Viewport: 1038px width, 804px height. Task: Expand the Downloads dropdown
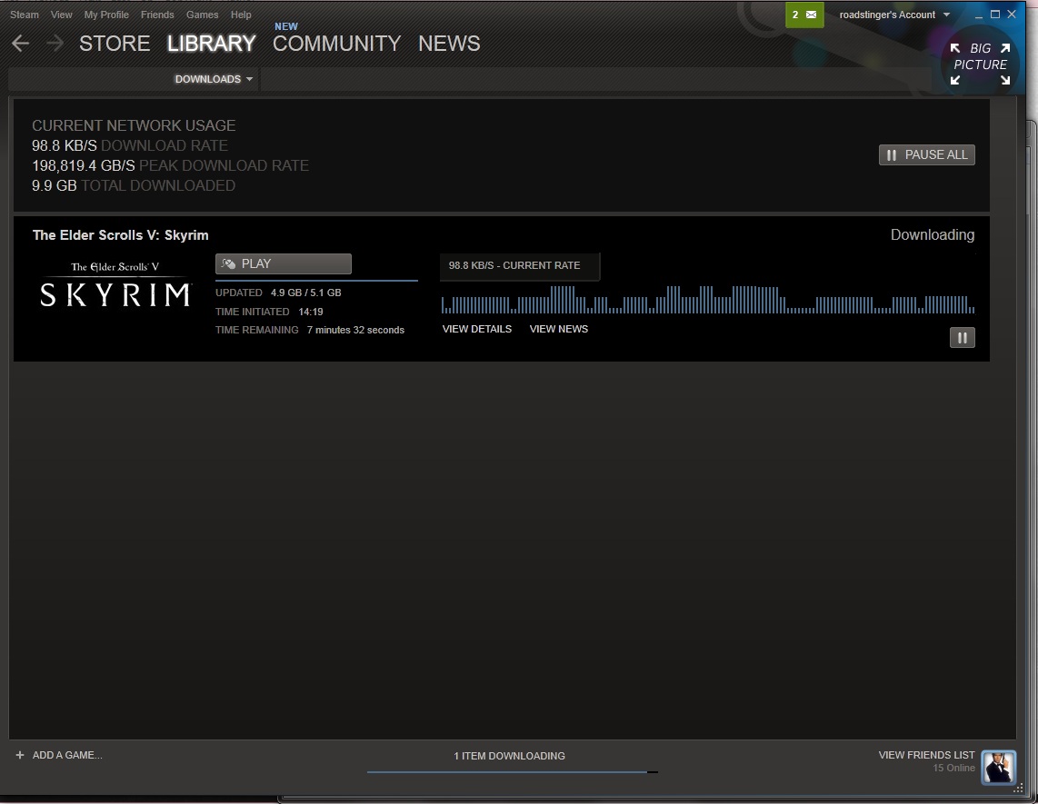pos(214,79)
